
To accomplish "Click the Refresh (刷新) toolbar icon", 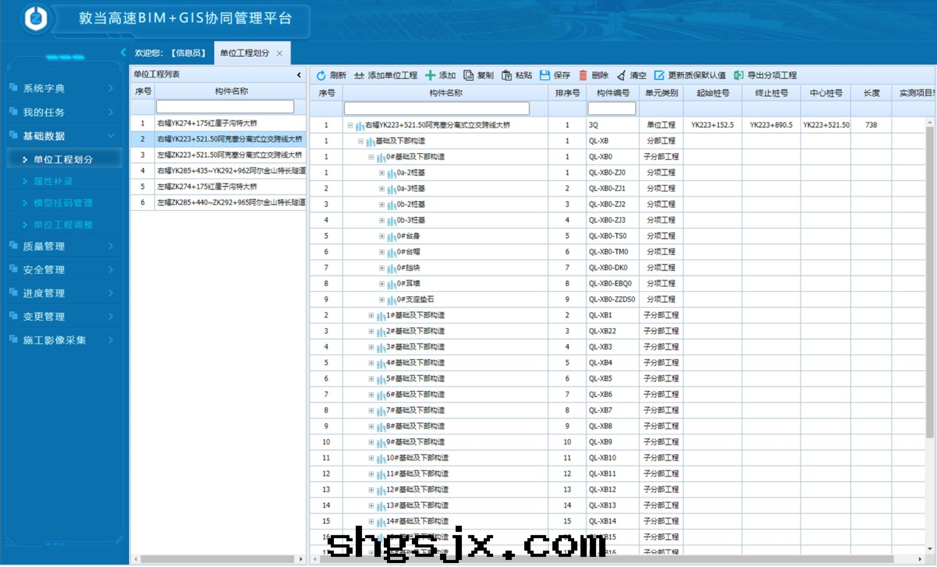I will tap(321, 75).
